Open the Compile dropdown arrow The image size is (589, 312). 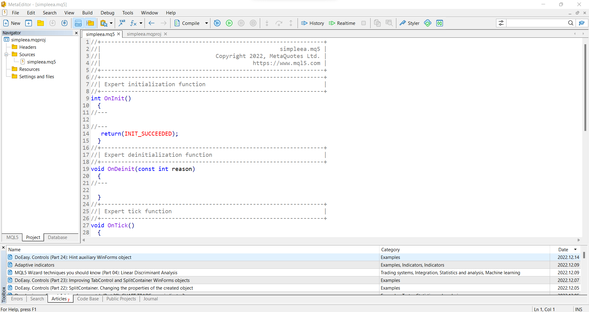tap(206, 23)
